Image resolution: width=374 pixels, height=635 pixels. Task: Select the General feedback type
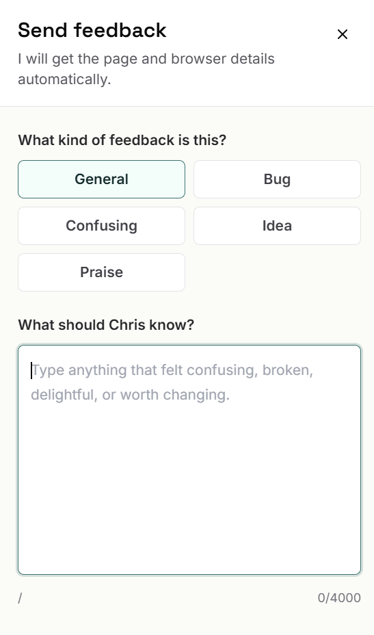[102, 179]
